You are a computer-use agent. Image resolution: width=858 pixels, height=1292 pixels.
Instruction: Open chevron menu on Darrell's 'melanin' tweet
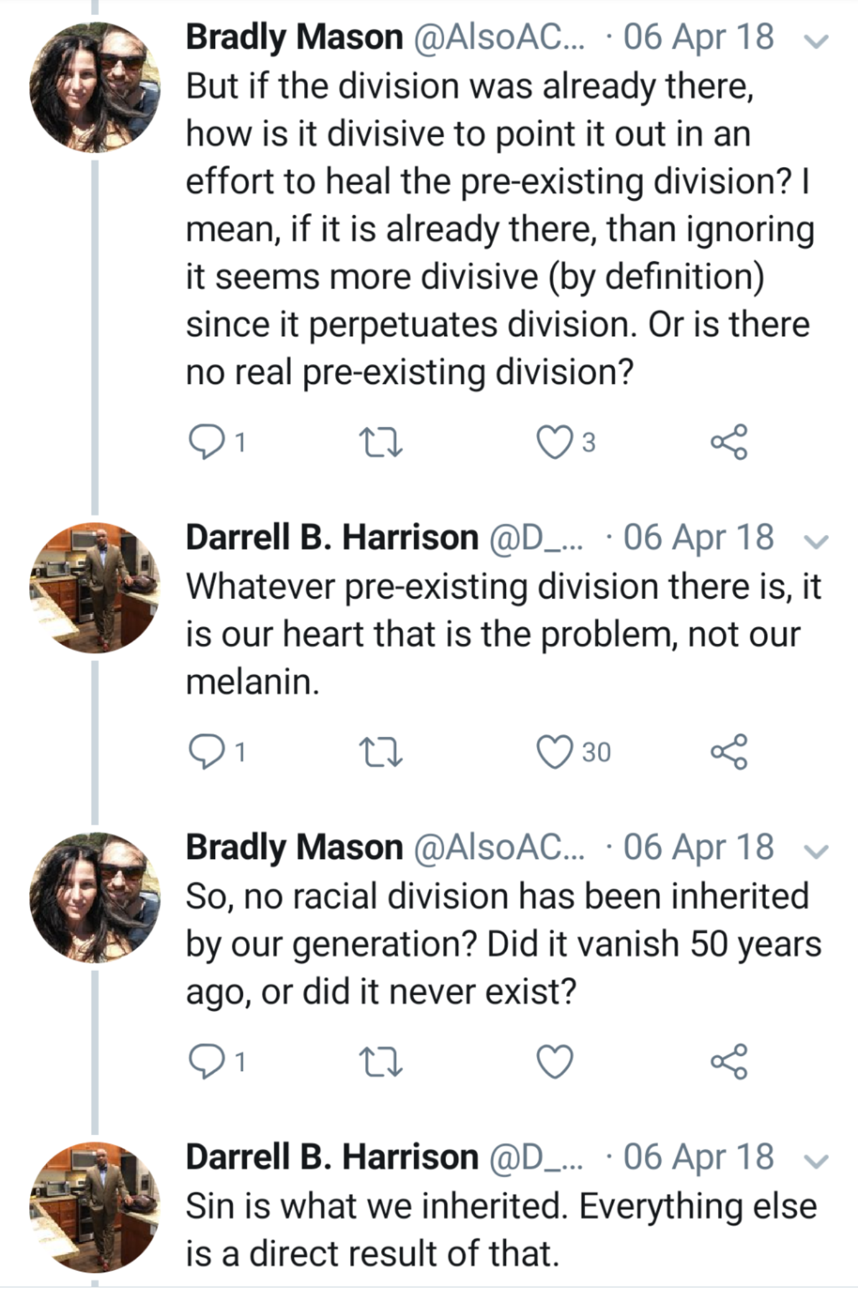point(816,542)
